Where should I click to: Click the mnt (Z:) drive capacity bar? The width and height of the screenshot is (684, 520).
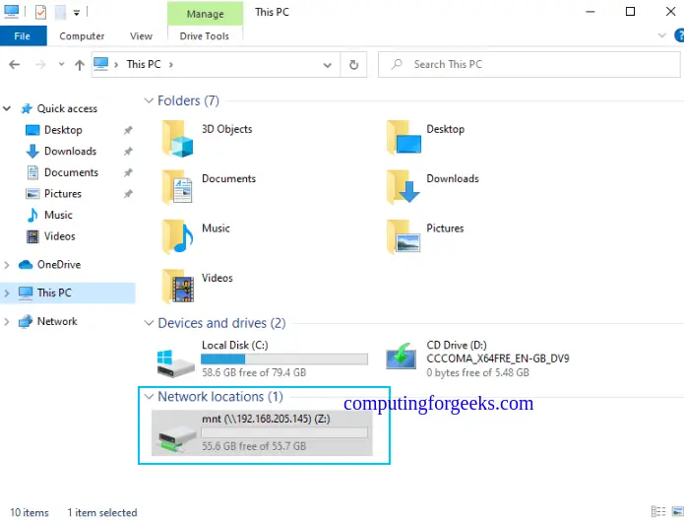click(284, 432)
